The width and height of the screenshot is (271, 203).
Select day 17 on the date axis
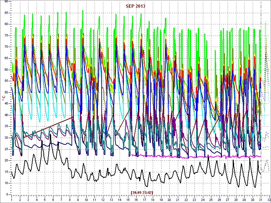(145, 200)
